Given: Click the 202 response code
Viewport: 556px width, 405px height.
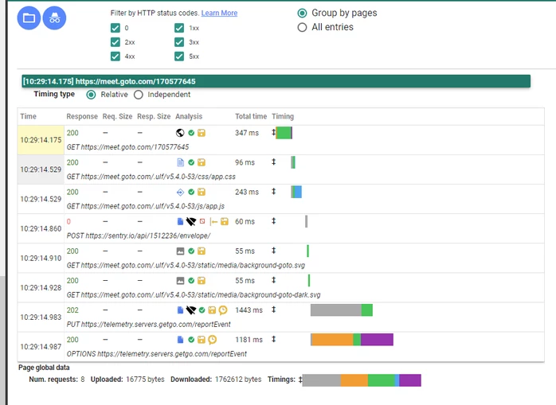Looking at the screenshot, I should click(72, 310).
